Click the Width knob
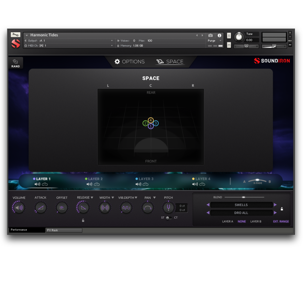The width and height of the screenshot is (303, 303). pyautogui.click(x=105, y=207)
